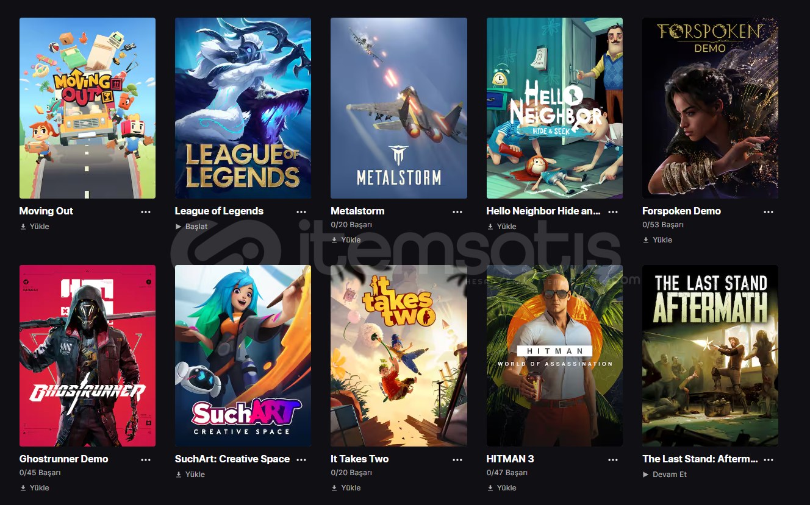Click the download icon under Moving Out
Image resolution: width=810 pixels, height=505 pixels.
click(23, 227)
